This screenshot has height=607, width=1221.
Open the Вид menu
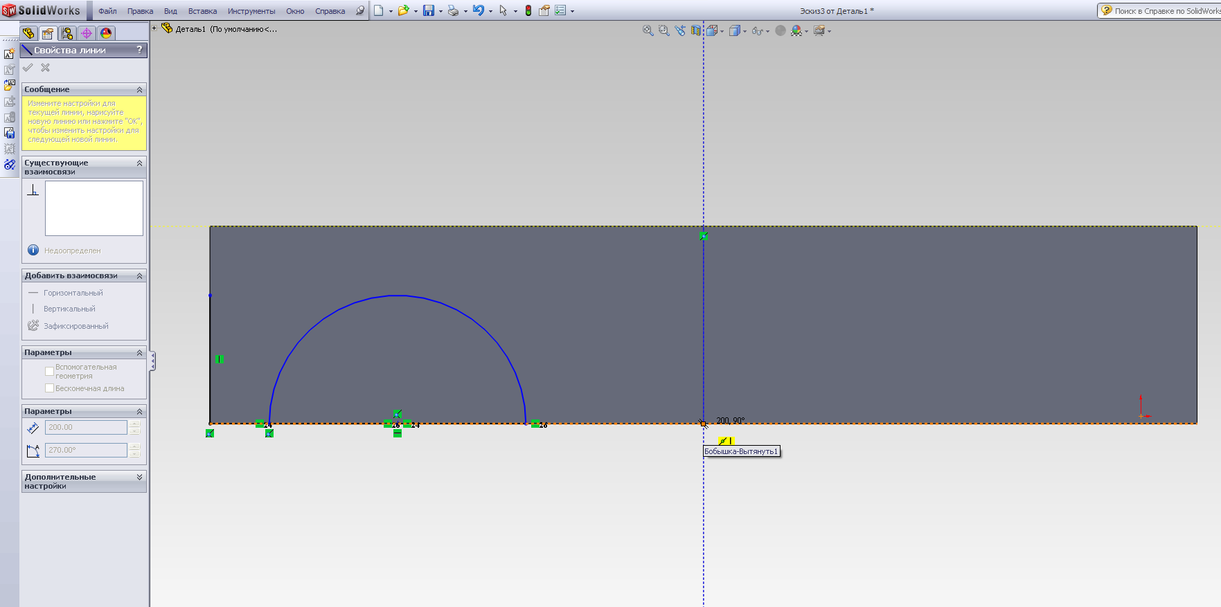170,11
